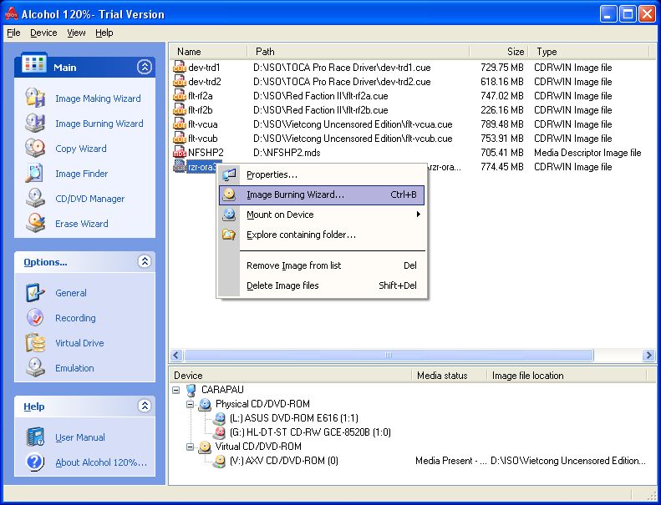Collapse the Help panel chevron
This screenshot has height=505, width=661.
145,406
